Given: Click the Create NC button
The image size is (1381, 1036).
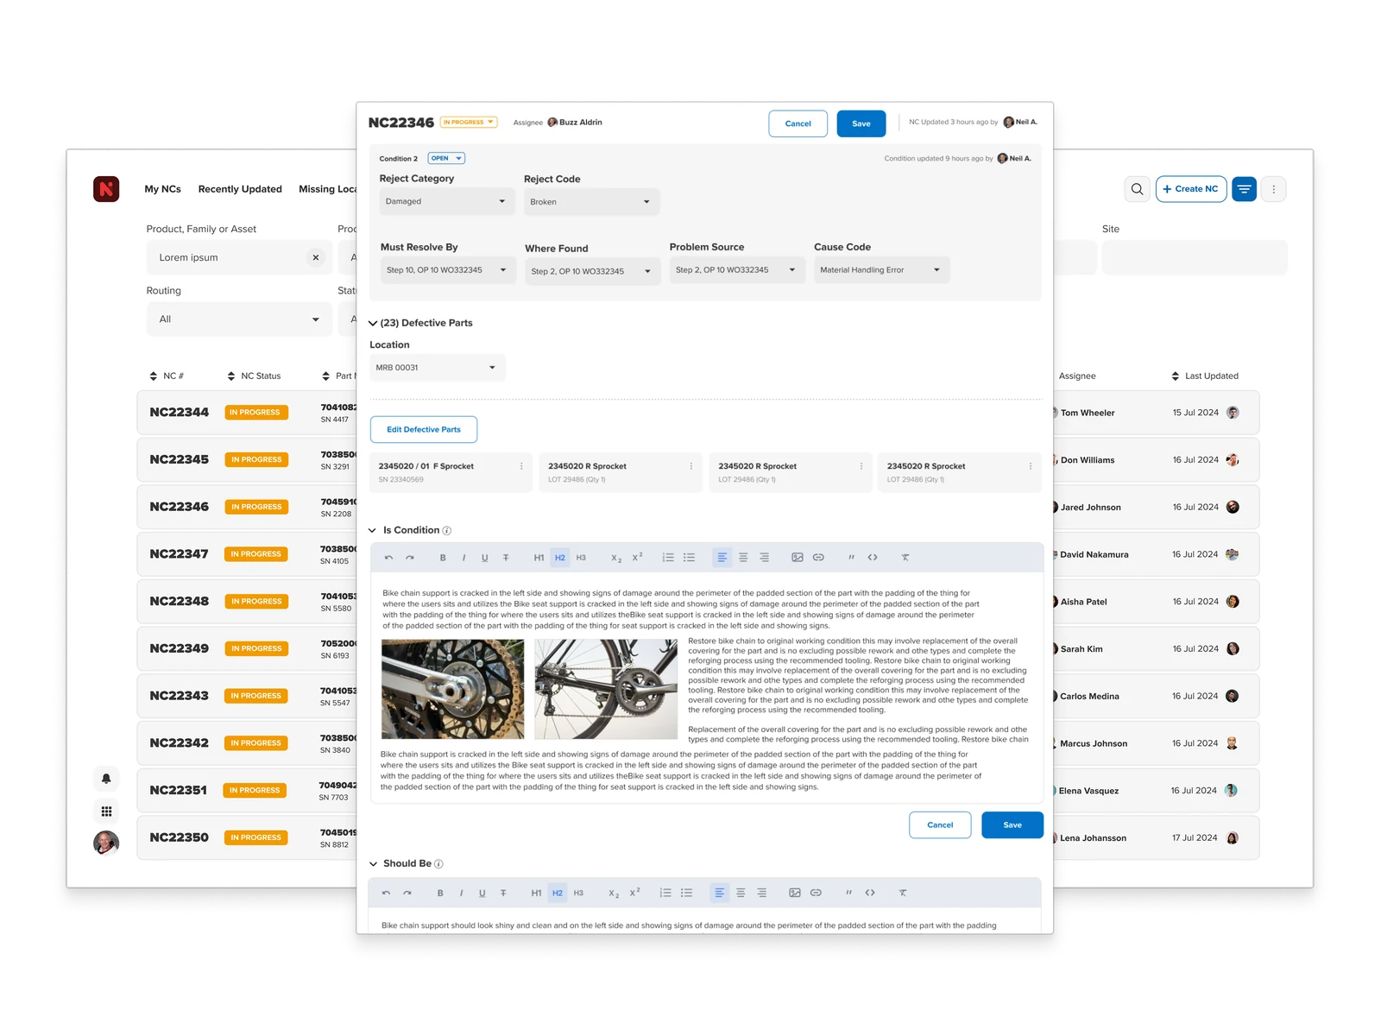Looking at the screenshot, I should tap(1191, 189).
